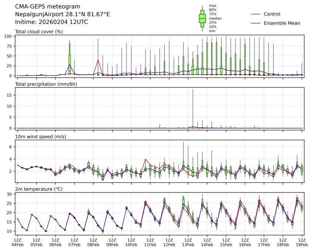This screenshot has height=251, width=312.
Task: Click the '12Z 04Feb' x-axis label
Action: coord(17,242)
